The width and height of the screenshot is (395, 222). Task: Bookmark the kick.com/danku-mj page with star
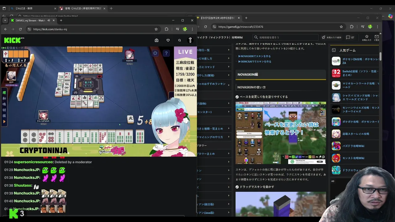tap(156, 29)
